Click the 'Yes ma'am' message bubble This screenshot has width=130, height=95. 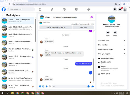[x=48, y=79]
